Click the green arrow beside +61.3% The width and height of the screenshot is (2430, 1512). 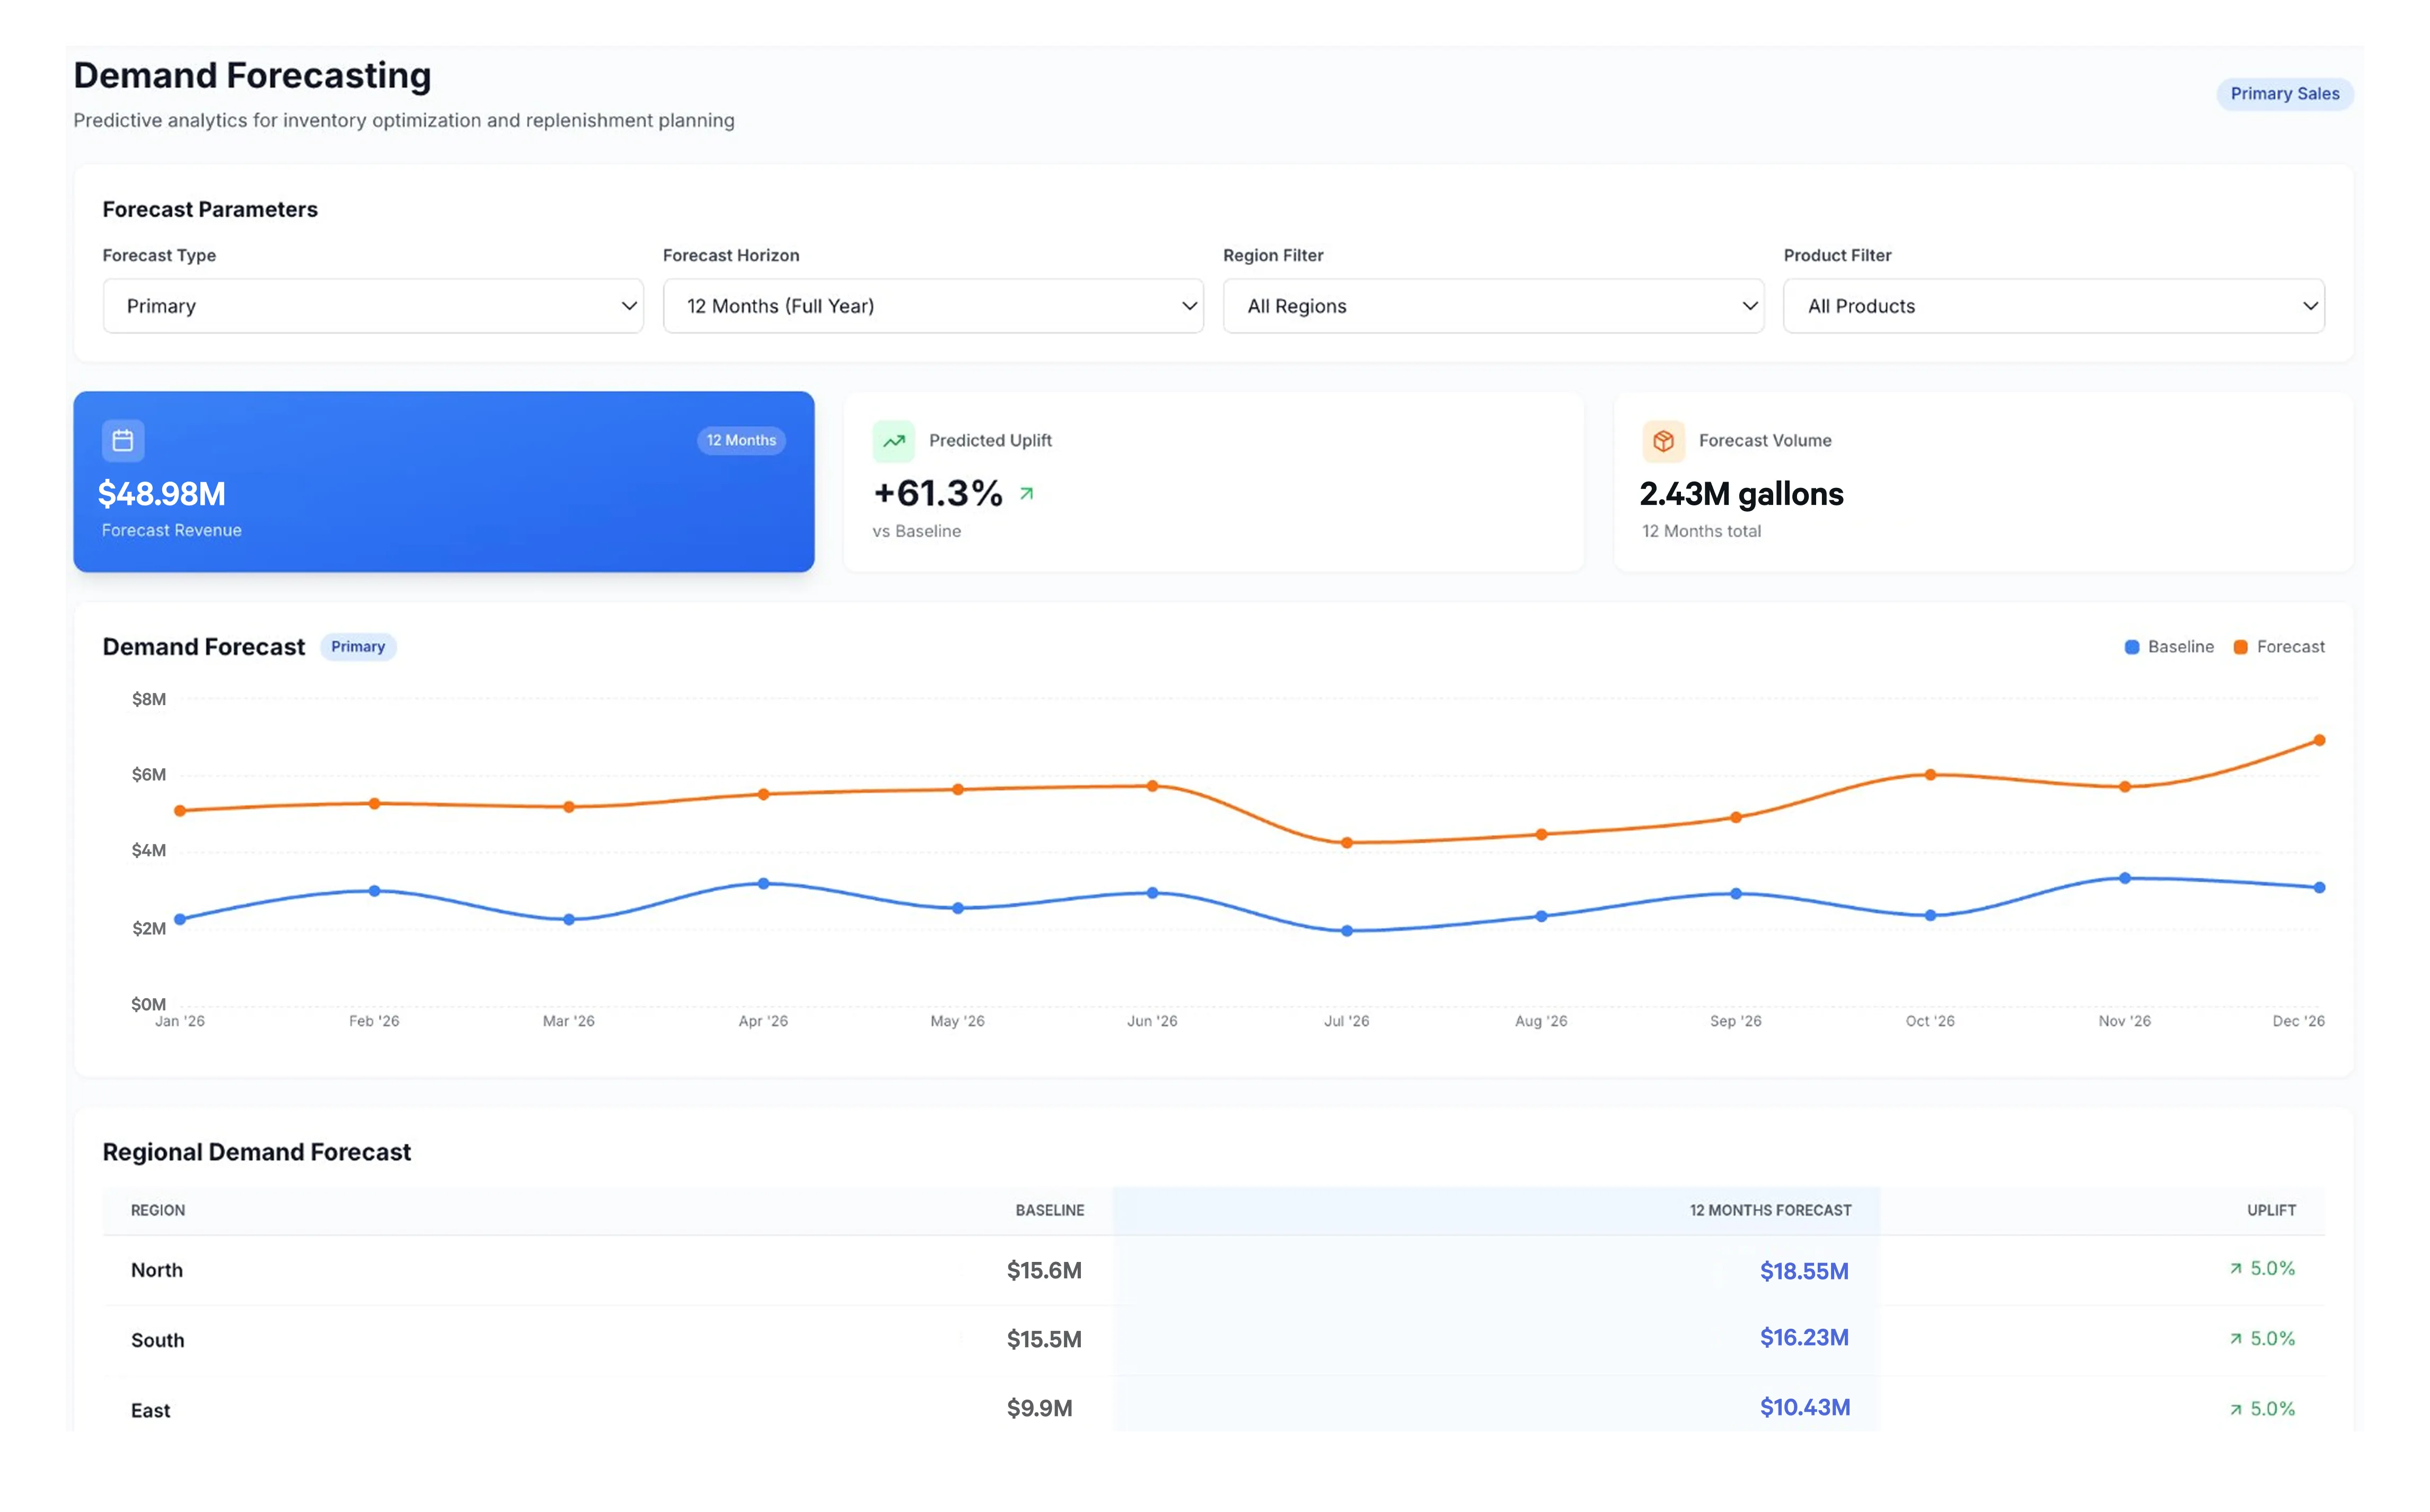1026,493
